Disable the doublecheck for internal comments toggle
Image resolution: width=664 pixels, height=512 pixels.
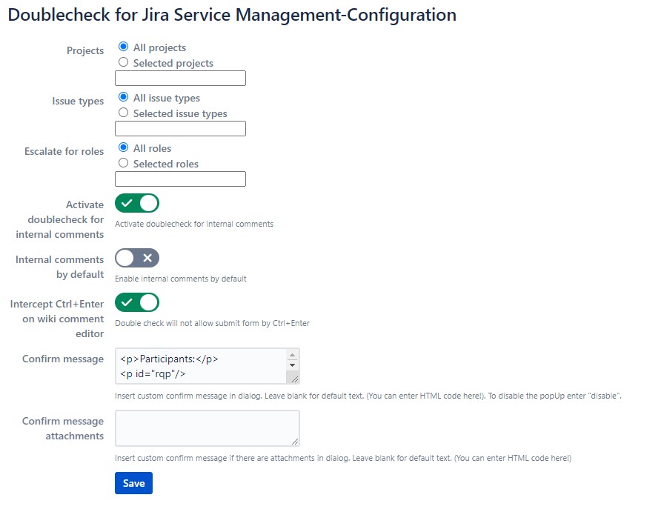[137, 203]
